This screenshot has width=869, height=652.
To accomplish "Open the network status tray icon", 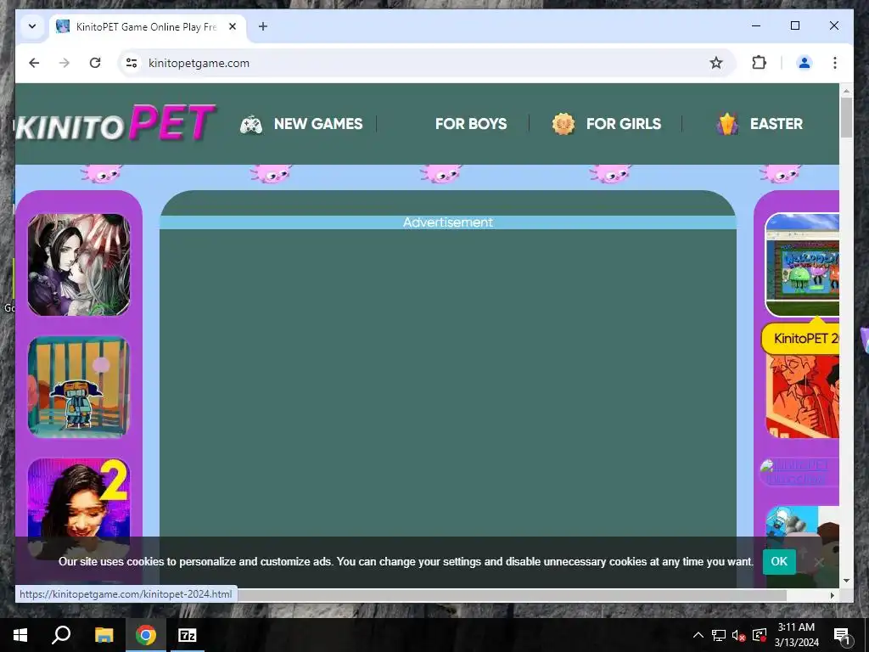I will click(719, 635).
